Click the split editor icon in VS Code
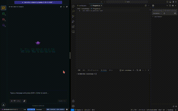Viewport: 178px width, 111px height. pos(146,6)
